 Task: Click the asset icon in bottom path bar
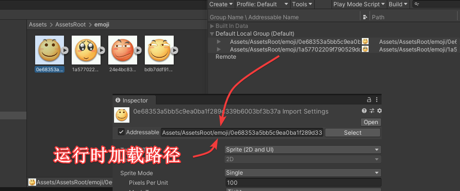pyautogui.click(x=32, y=182)
